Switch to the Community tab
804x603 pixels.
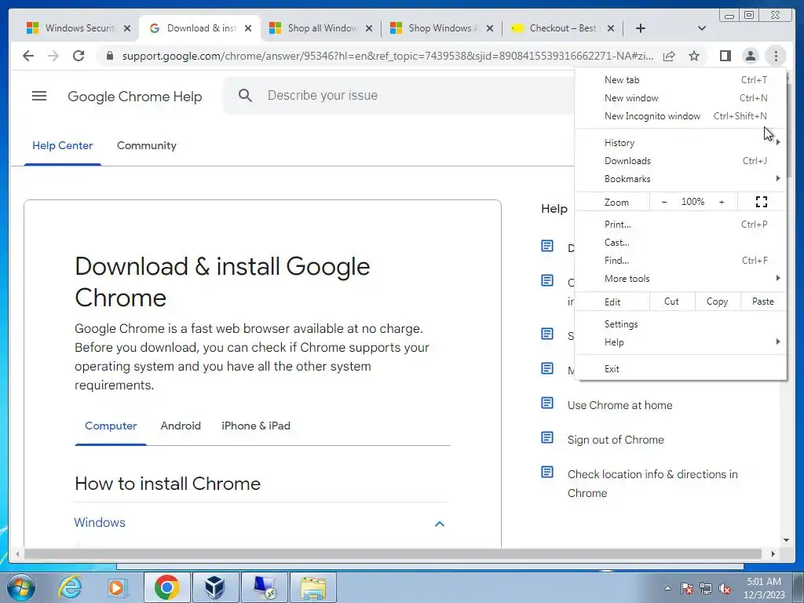pyautogui.click(x=147, y=145)
